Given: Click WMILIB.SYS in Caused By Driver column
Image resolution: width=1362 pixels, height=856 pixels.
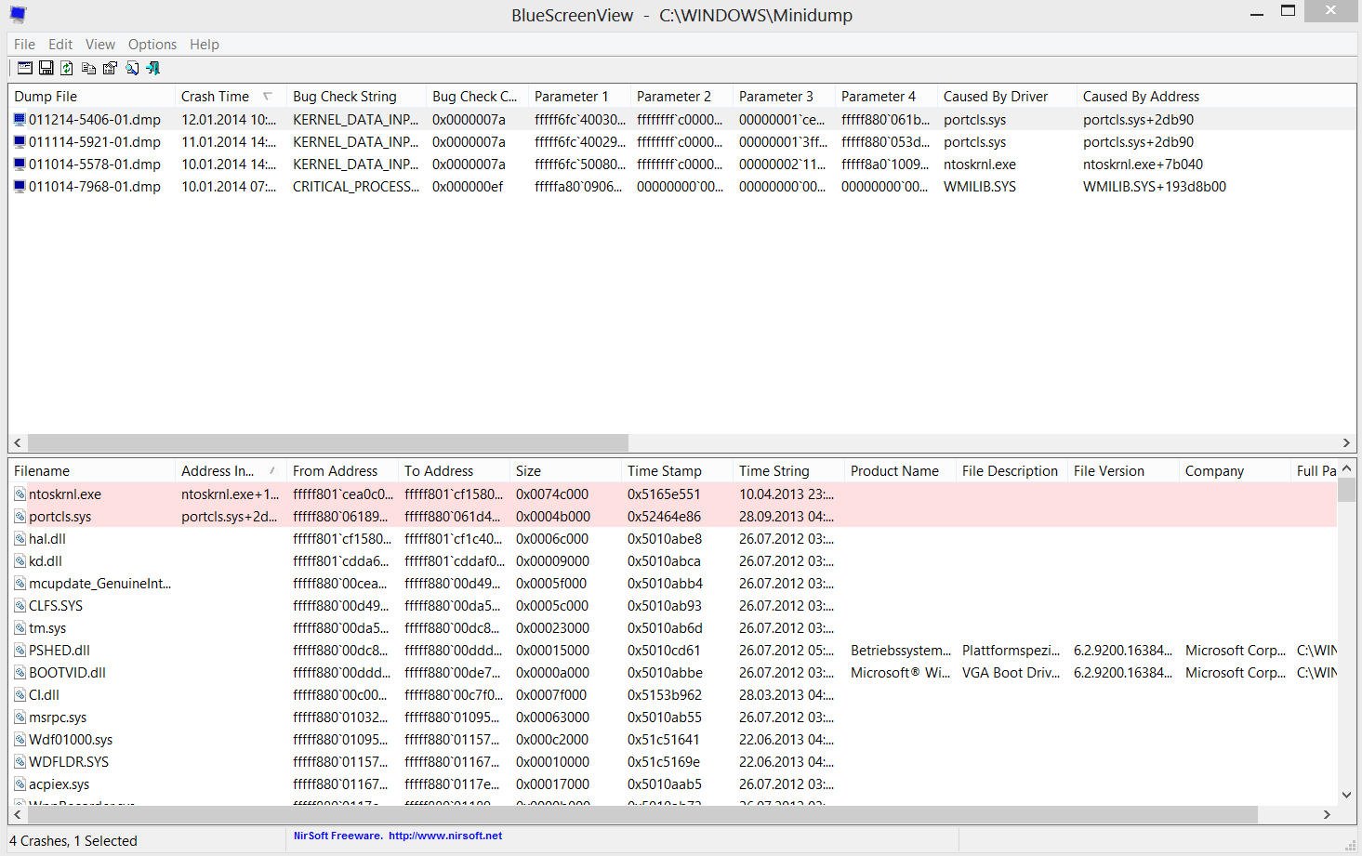Looking at the screenshot, I should click(x=980, y=186).
